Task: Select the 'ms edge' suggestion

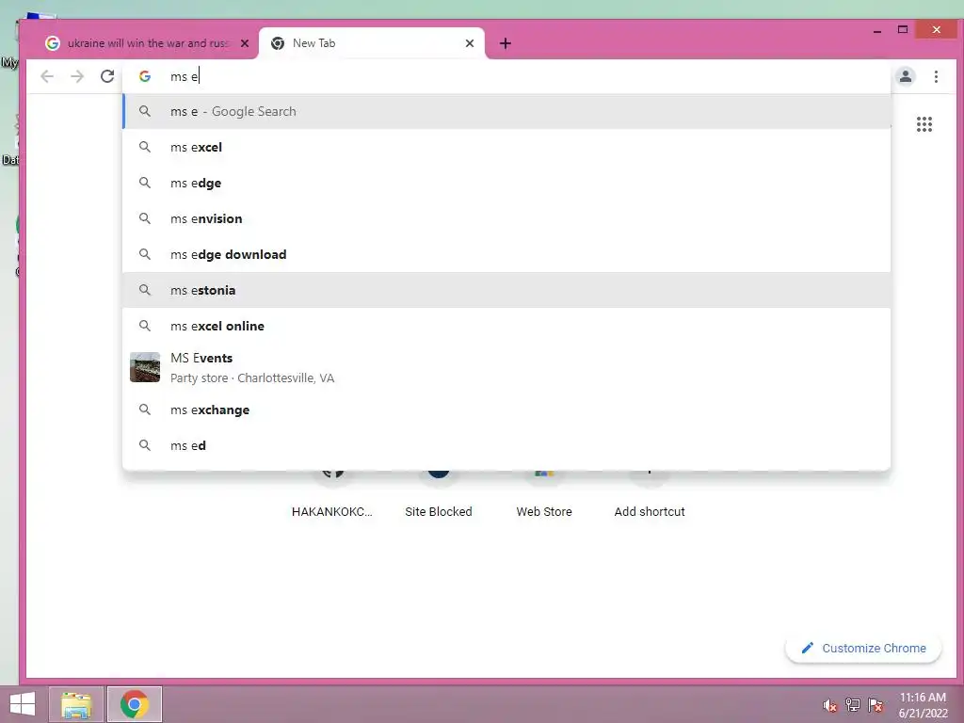Action: pyautogui.click(x=506, y=183)
